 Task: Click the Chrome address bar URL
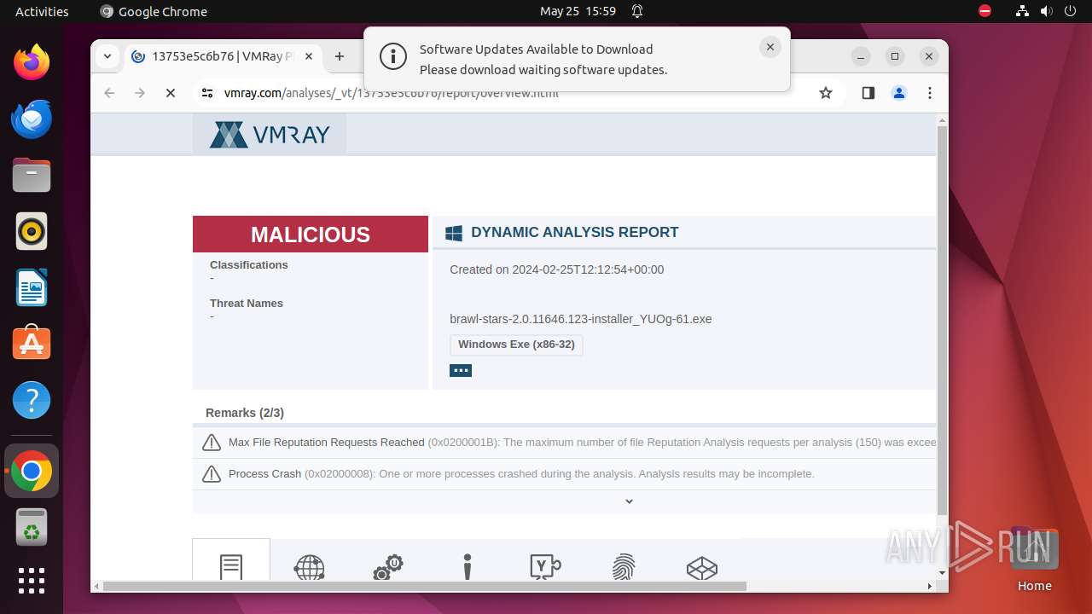coord(392,93)
